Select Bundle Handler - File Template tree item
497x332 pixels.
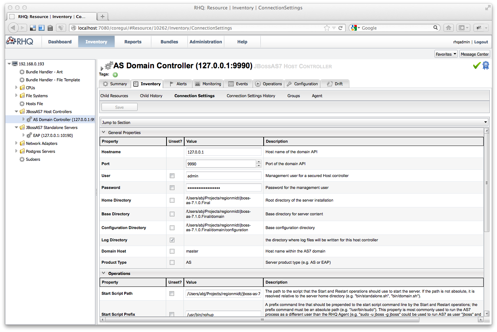coord(53,80)
